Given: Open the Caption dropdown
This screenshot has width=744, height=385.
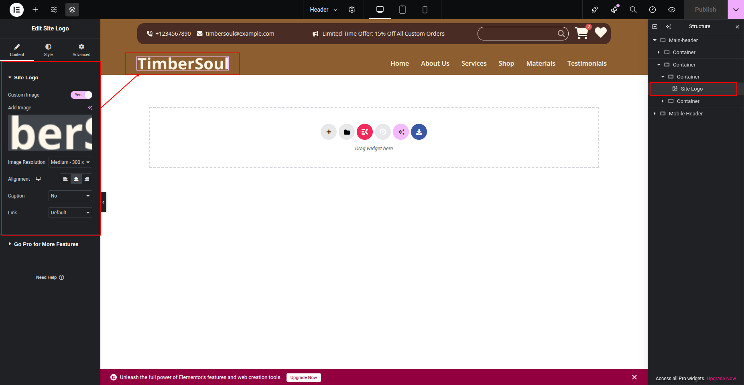Looking at the screenshot, I should point(70,196).
